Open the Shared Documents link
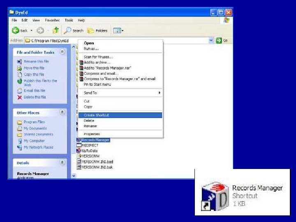 (39, 134)
